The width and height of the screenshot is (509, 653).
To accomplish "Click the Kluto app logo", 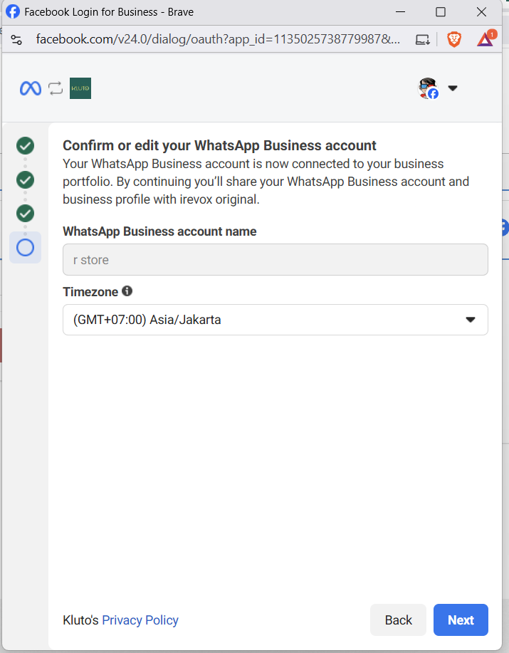I will click(80, 88).
